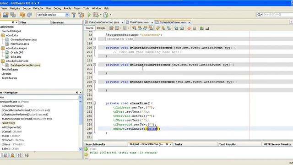Open the Navigate menu
The image size is (293, 165).
coord(15,8)
